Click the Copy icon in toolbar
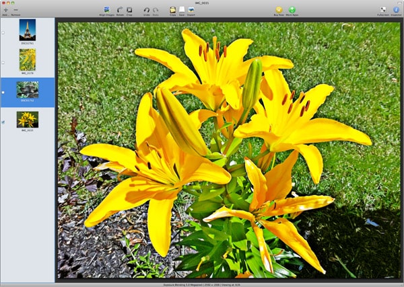Image resolution: width=404 pixels, height=287 pixels. tap(172, 9)
